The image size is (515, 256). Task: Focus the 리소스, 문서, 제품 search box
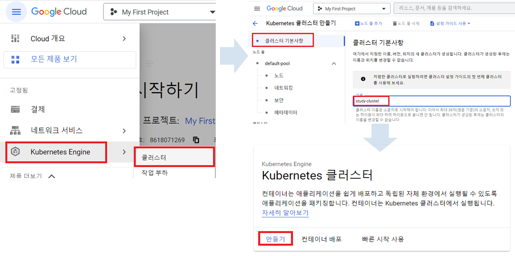coord(454,8)
